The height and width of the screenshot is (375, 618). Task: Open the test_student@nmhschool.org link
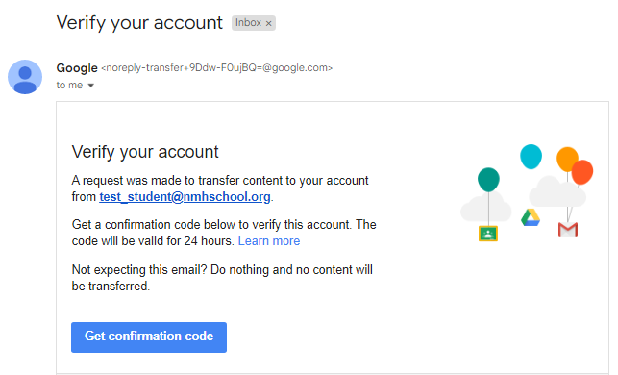(185, 196)
